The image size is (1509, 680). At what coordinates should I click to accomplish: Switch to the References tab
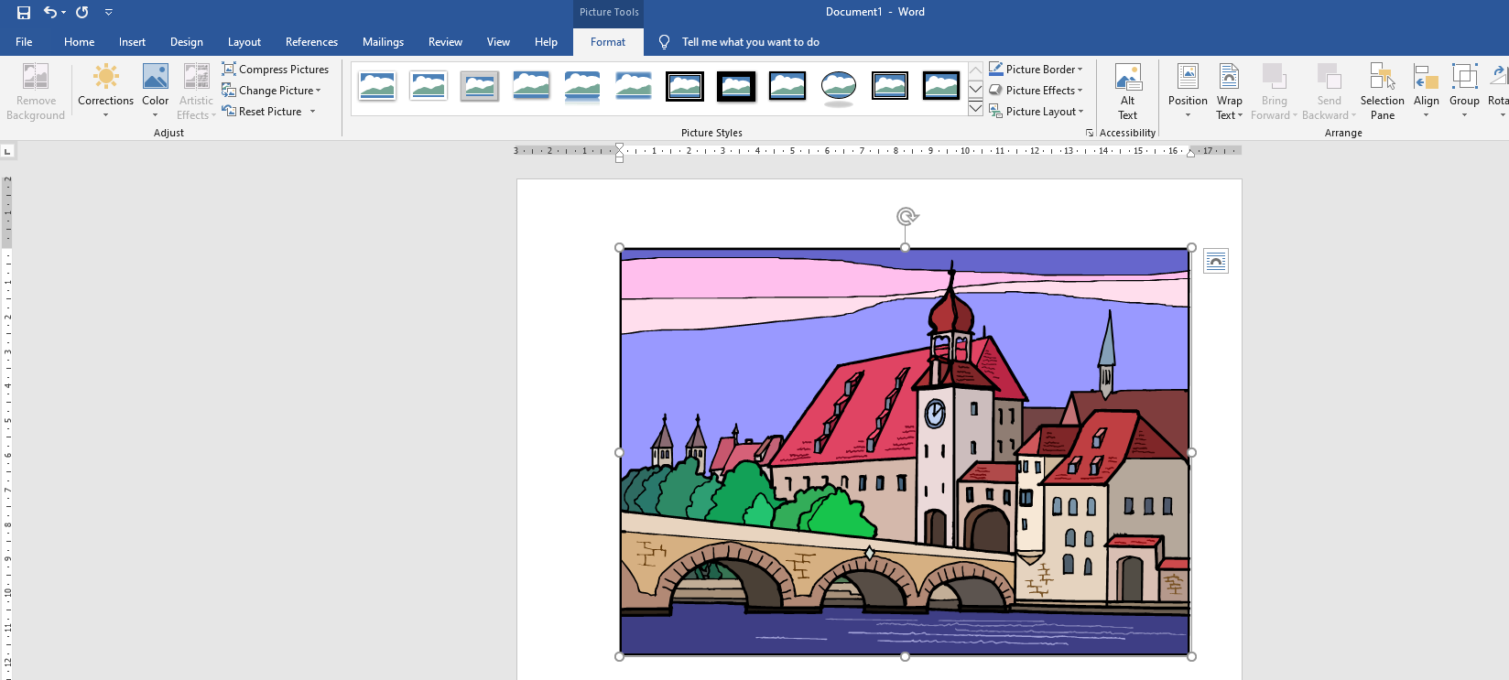click(x=311, y=42)
